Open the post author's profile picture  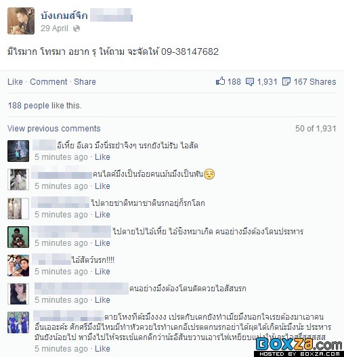[21, 21]
